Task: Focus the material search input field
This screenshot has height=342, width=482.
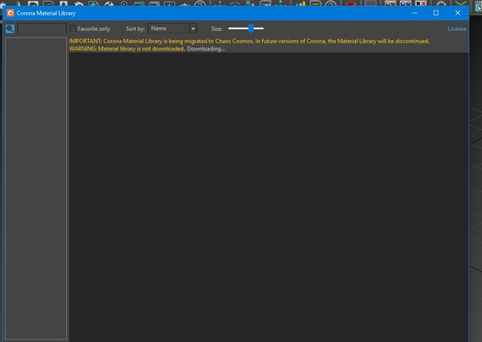Action: (x=42, y=29)
